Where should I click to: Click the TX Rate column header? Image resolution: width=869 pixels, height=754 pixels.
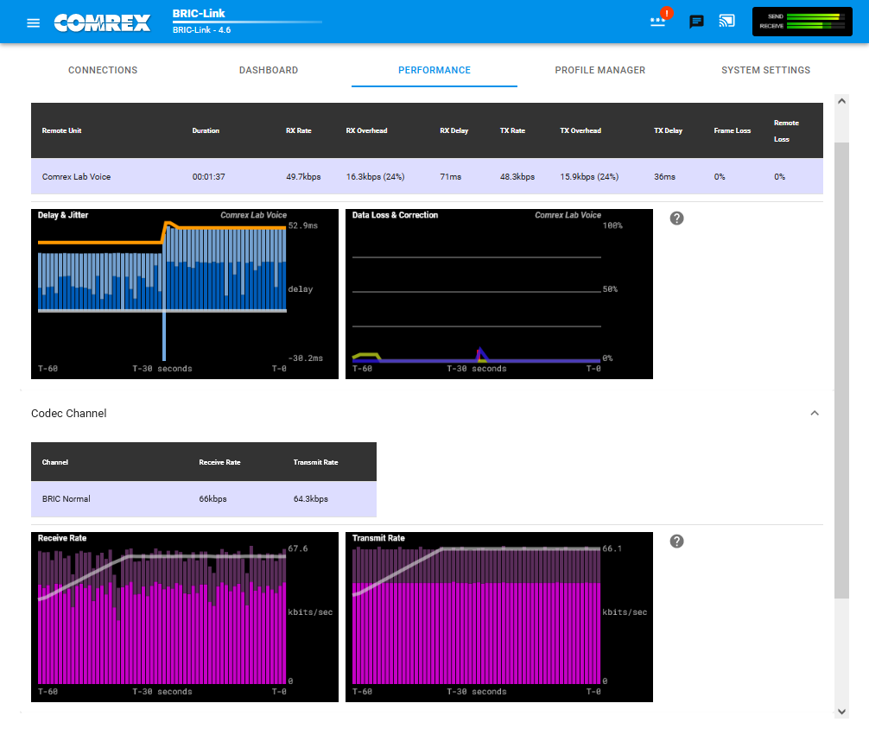click(512, 130)
